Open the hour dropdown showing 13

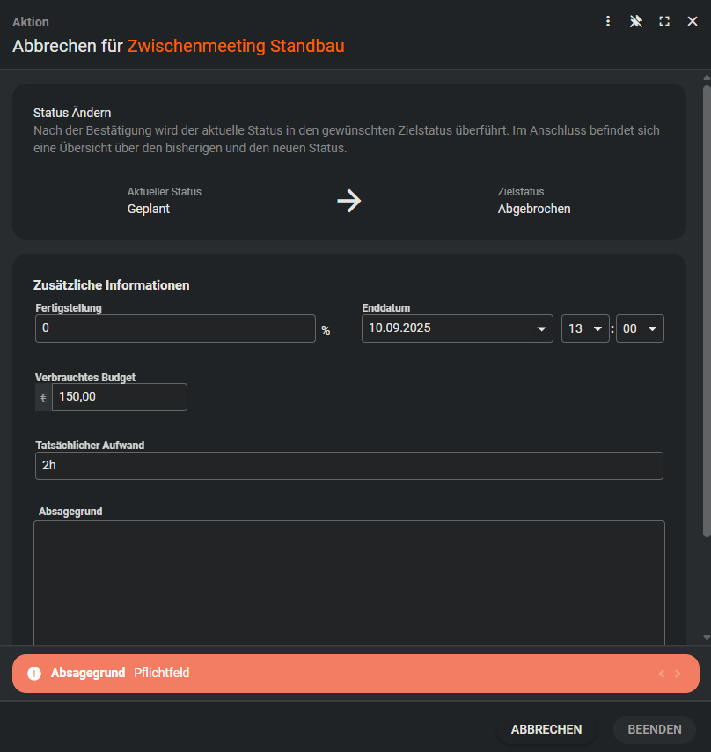coord(597,328)
